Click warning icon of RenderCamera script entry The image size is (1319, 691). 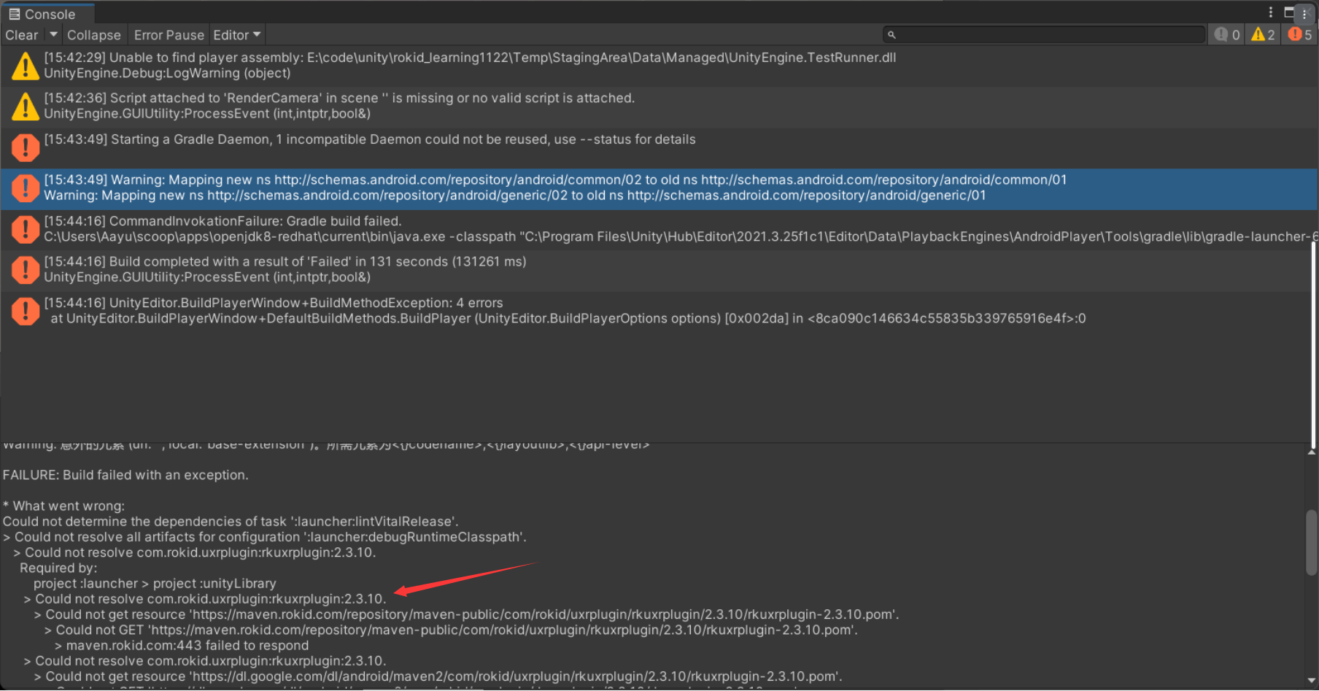coord(25,107)
